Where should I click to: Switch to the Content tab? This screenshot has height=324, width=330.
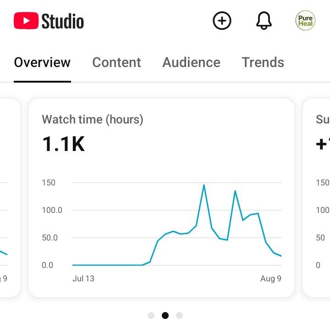(x=116, y=62)
